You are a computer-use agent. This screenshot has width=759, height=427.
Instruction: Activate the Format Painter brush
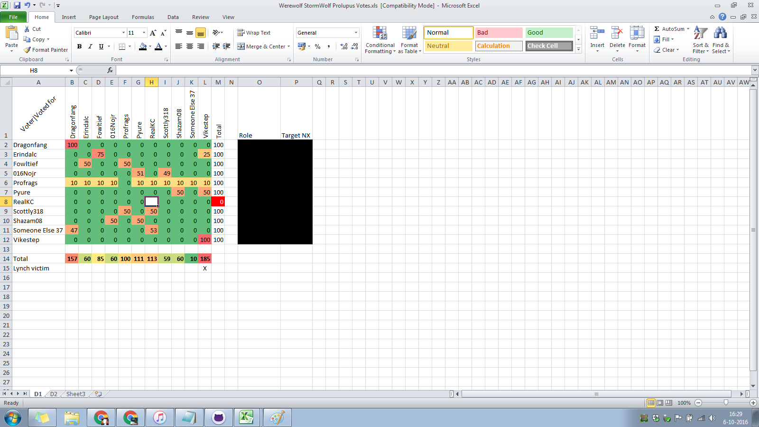click(x=27, y=50)
